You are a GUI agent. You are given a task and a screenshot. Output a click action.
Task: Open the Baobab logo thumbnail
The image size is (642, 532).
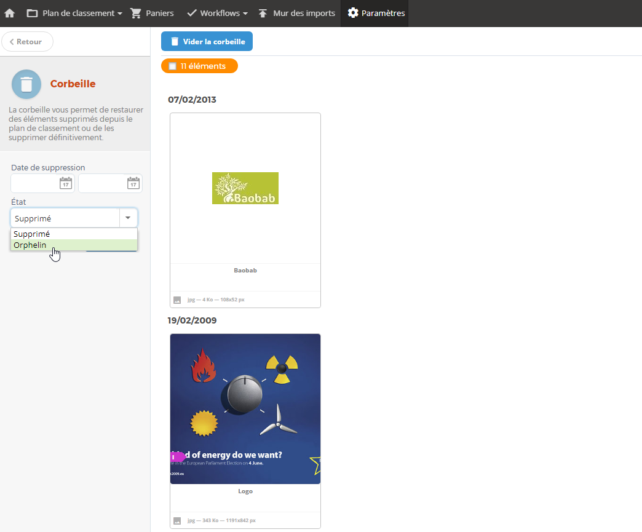pyautogui.click(x=245, y=188)
